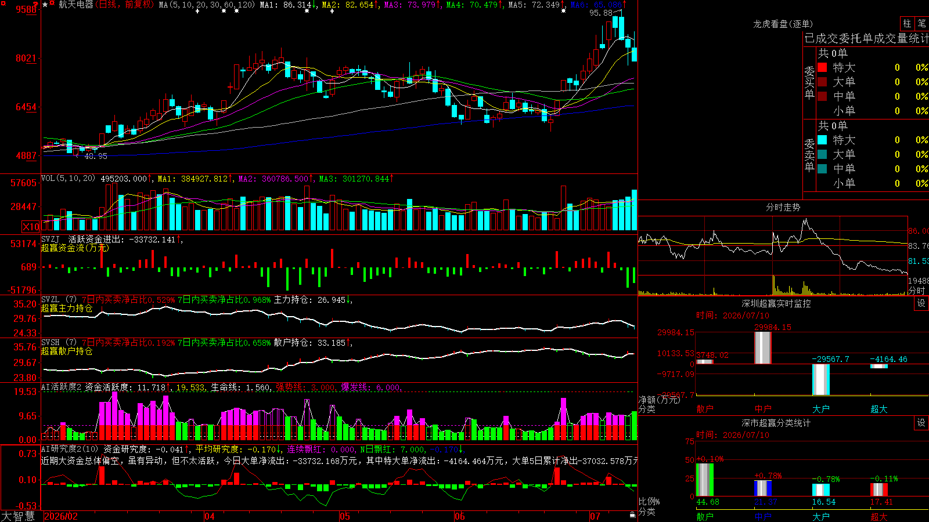
Task: Click the 超赢散户持仓 label
Action: point(67,351)
